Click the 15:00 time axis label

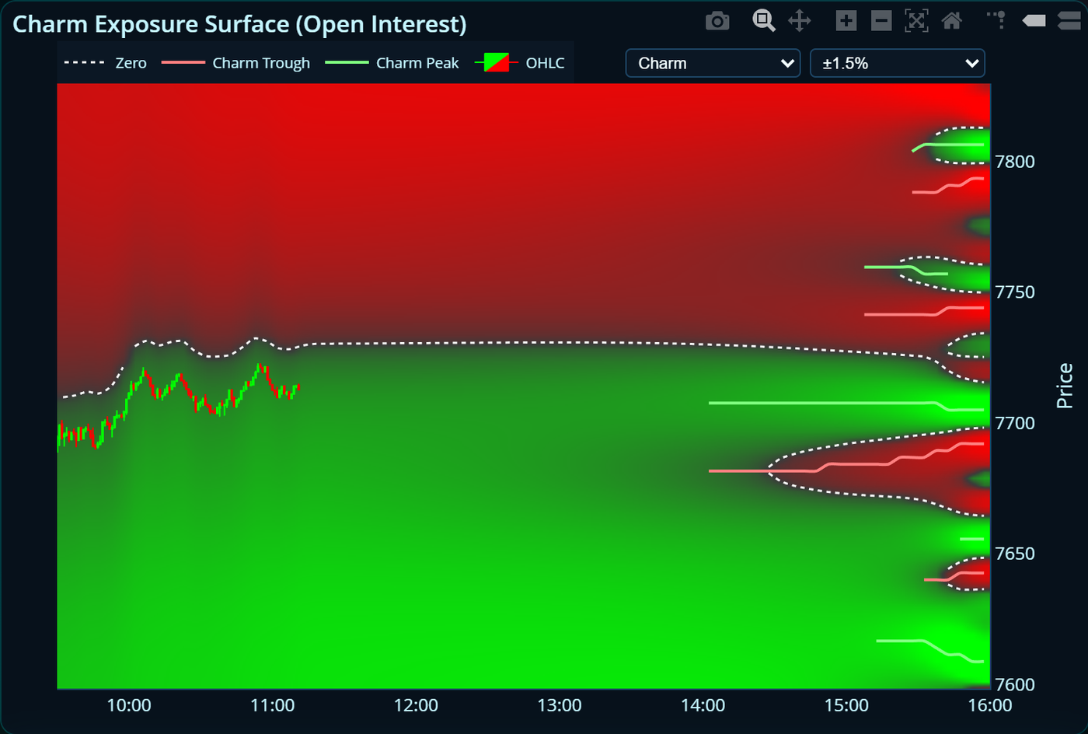tap(846, 705)
